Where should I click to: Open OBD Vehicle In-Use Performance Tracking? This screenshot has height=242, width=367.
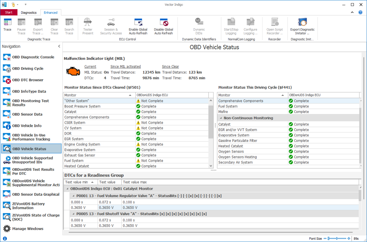(x=32, y=137)
